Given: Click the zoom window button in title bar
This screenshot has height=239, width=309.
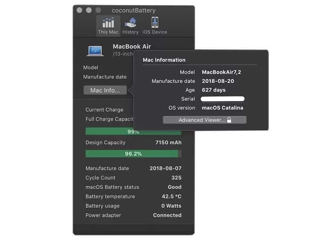Looking at the screenshot, I should pos(98,10).
